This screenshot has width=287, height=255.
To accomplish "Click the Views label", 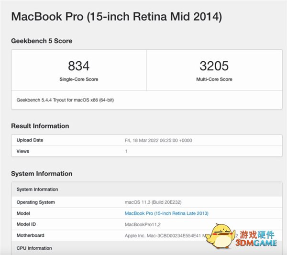I will coord(22,151).
